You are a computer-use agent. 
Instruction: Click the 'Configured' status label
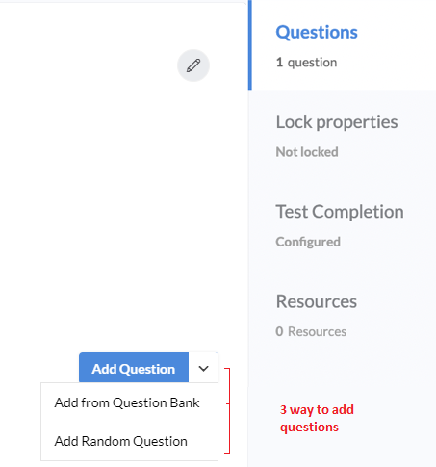point(308,242)
